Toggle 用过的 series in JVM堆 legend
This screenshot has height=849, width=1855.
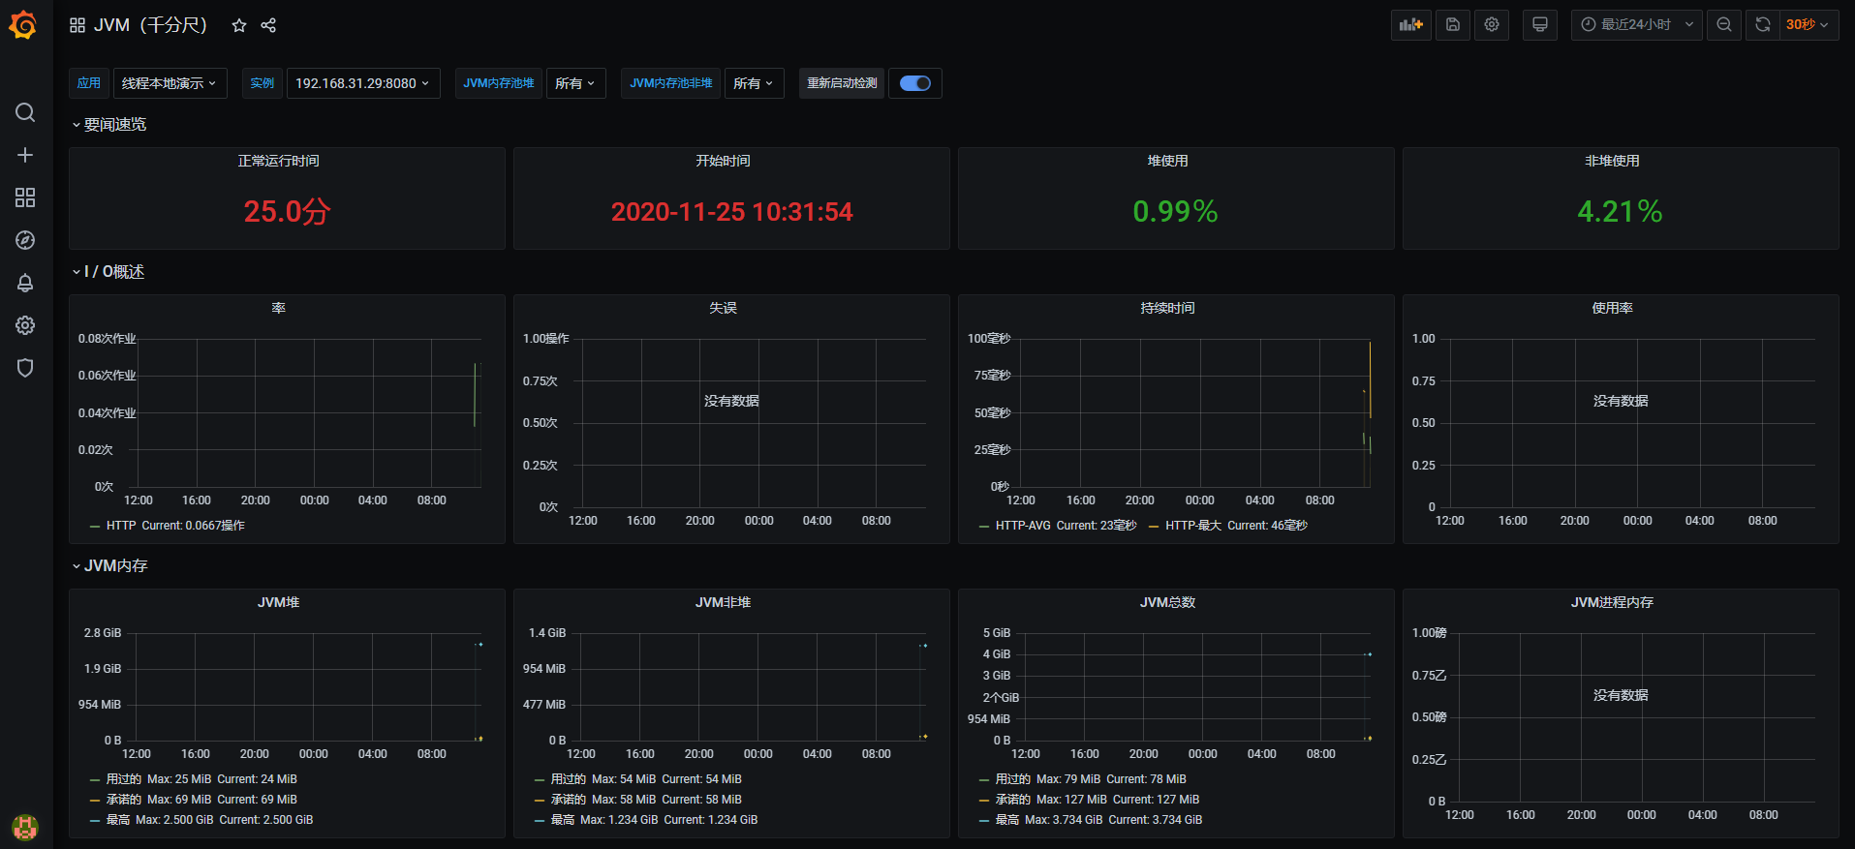[124, 779]
